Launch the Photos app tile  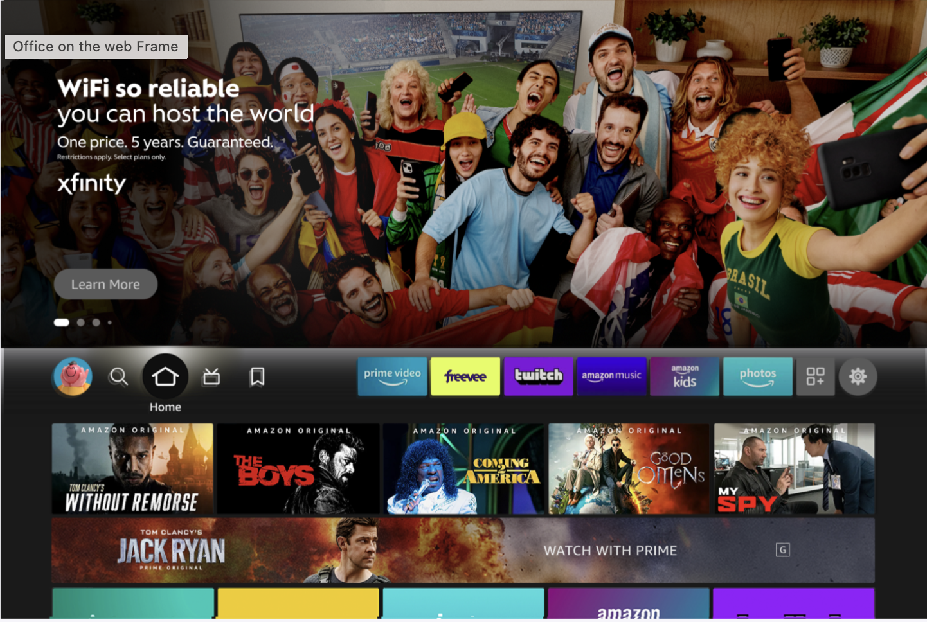758,377
